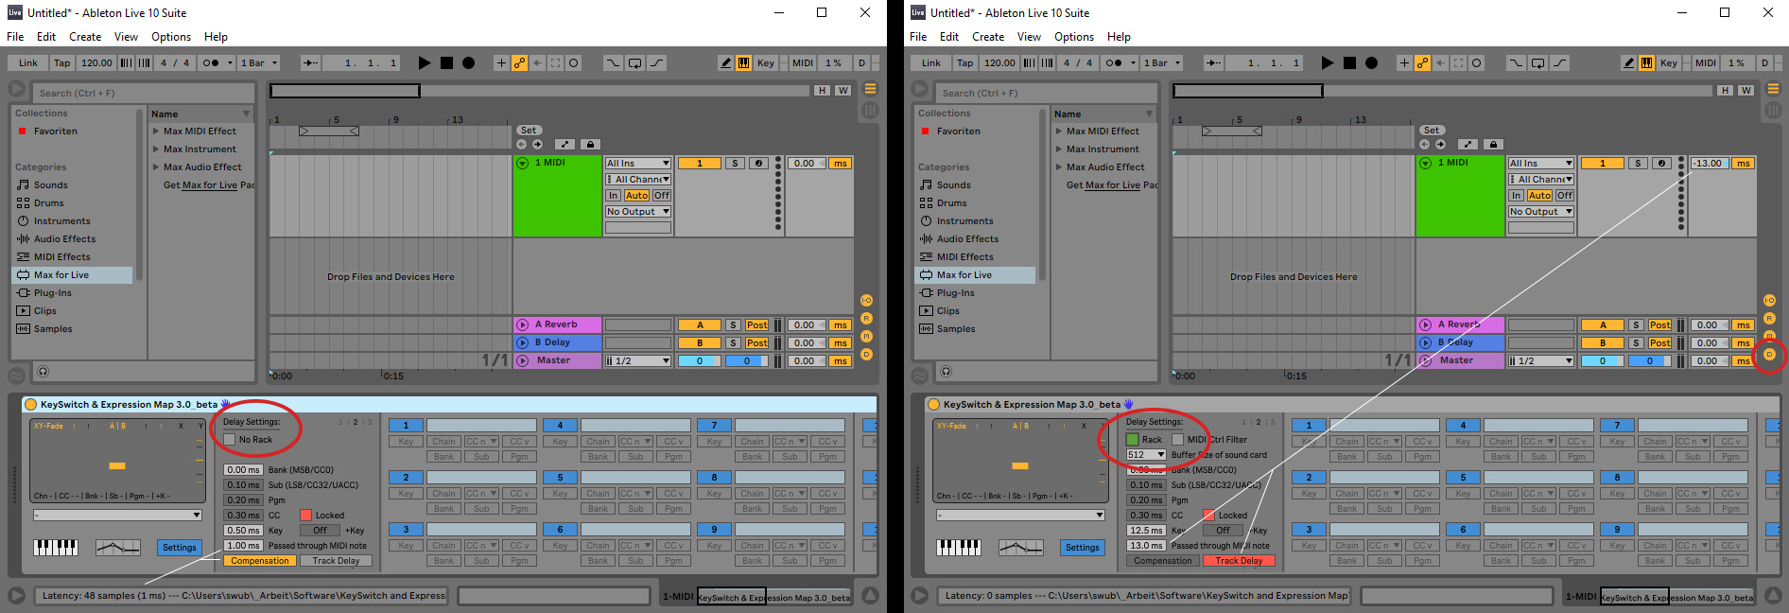Toggle Post on A Reverb in left window
This screenshot has width=1789, height=613.
(757, 325)
